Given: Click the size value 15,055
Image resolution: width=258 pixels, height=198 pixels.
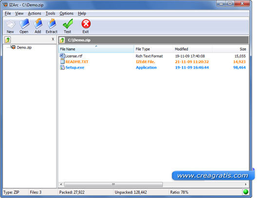Looking at the screenshot, I should point(240,56).
